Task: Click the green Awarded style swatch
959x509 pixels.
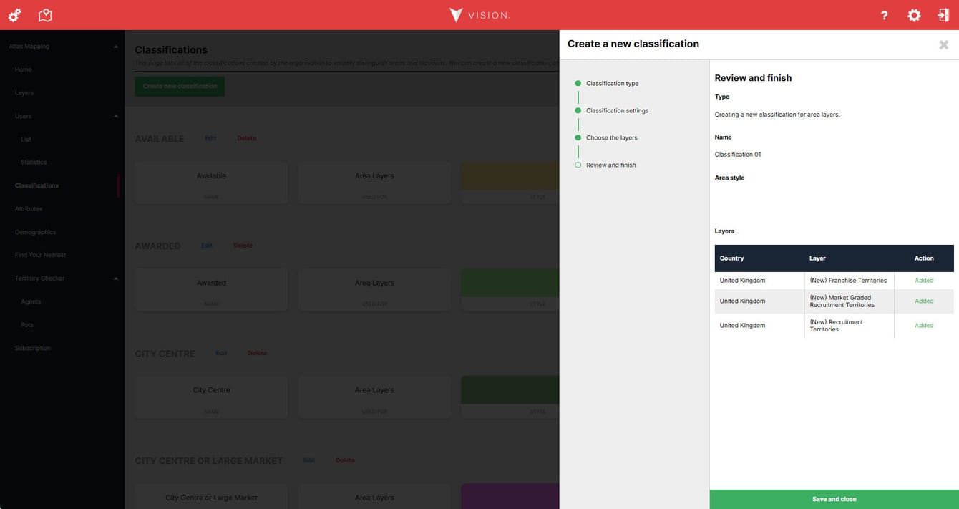Action: tap(510, 283)
